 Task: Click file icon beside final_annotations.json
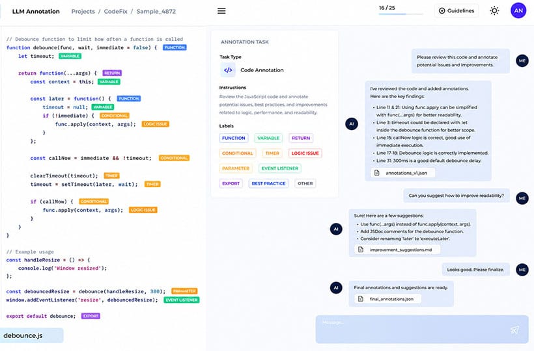[361, 299]
